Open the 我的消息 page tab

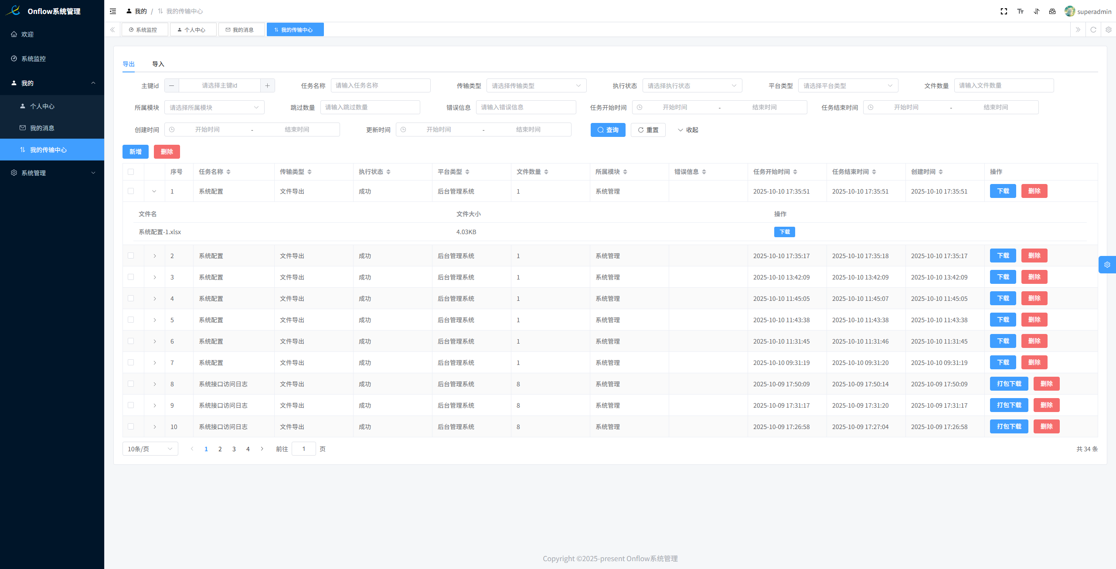coord(242,30)
